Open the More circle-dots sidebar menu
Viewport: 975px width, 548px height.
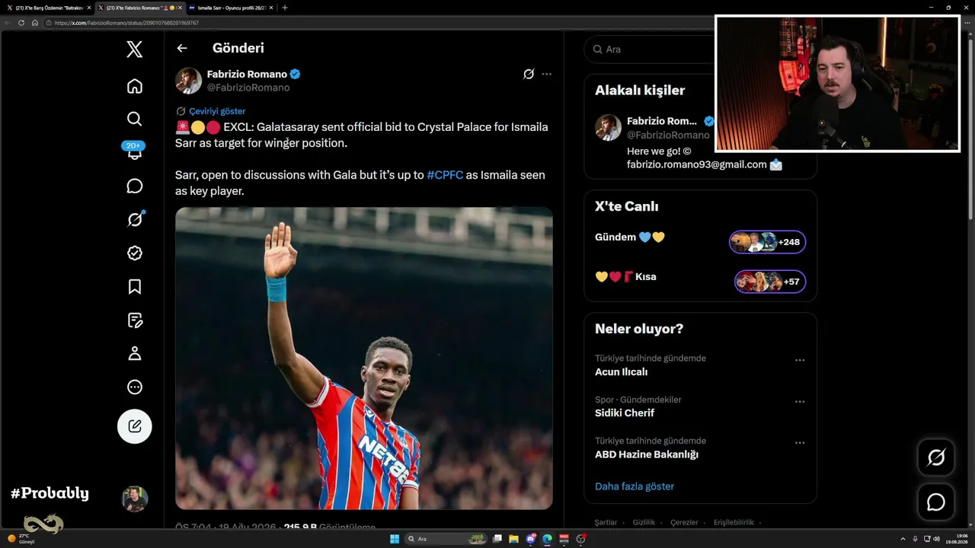[x=135, y=387]
